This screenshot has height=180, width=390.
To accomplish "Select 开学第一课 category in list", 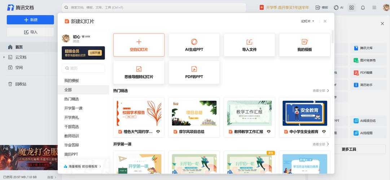I will 73,108.
